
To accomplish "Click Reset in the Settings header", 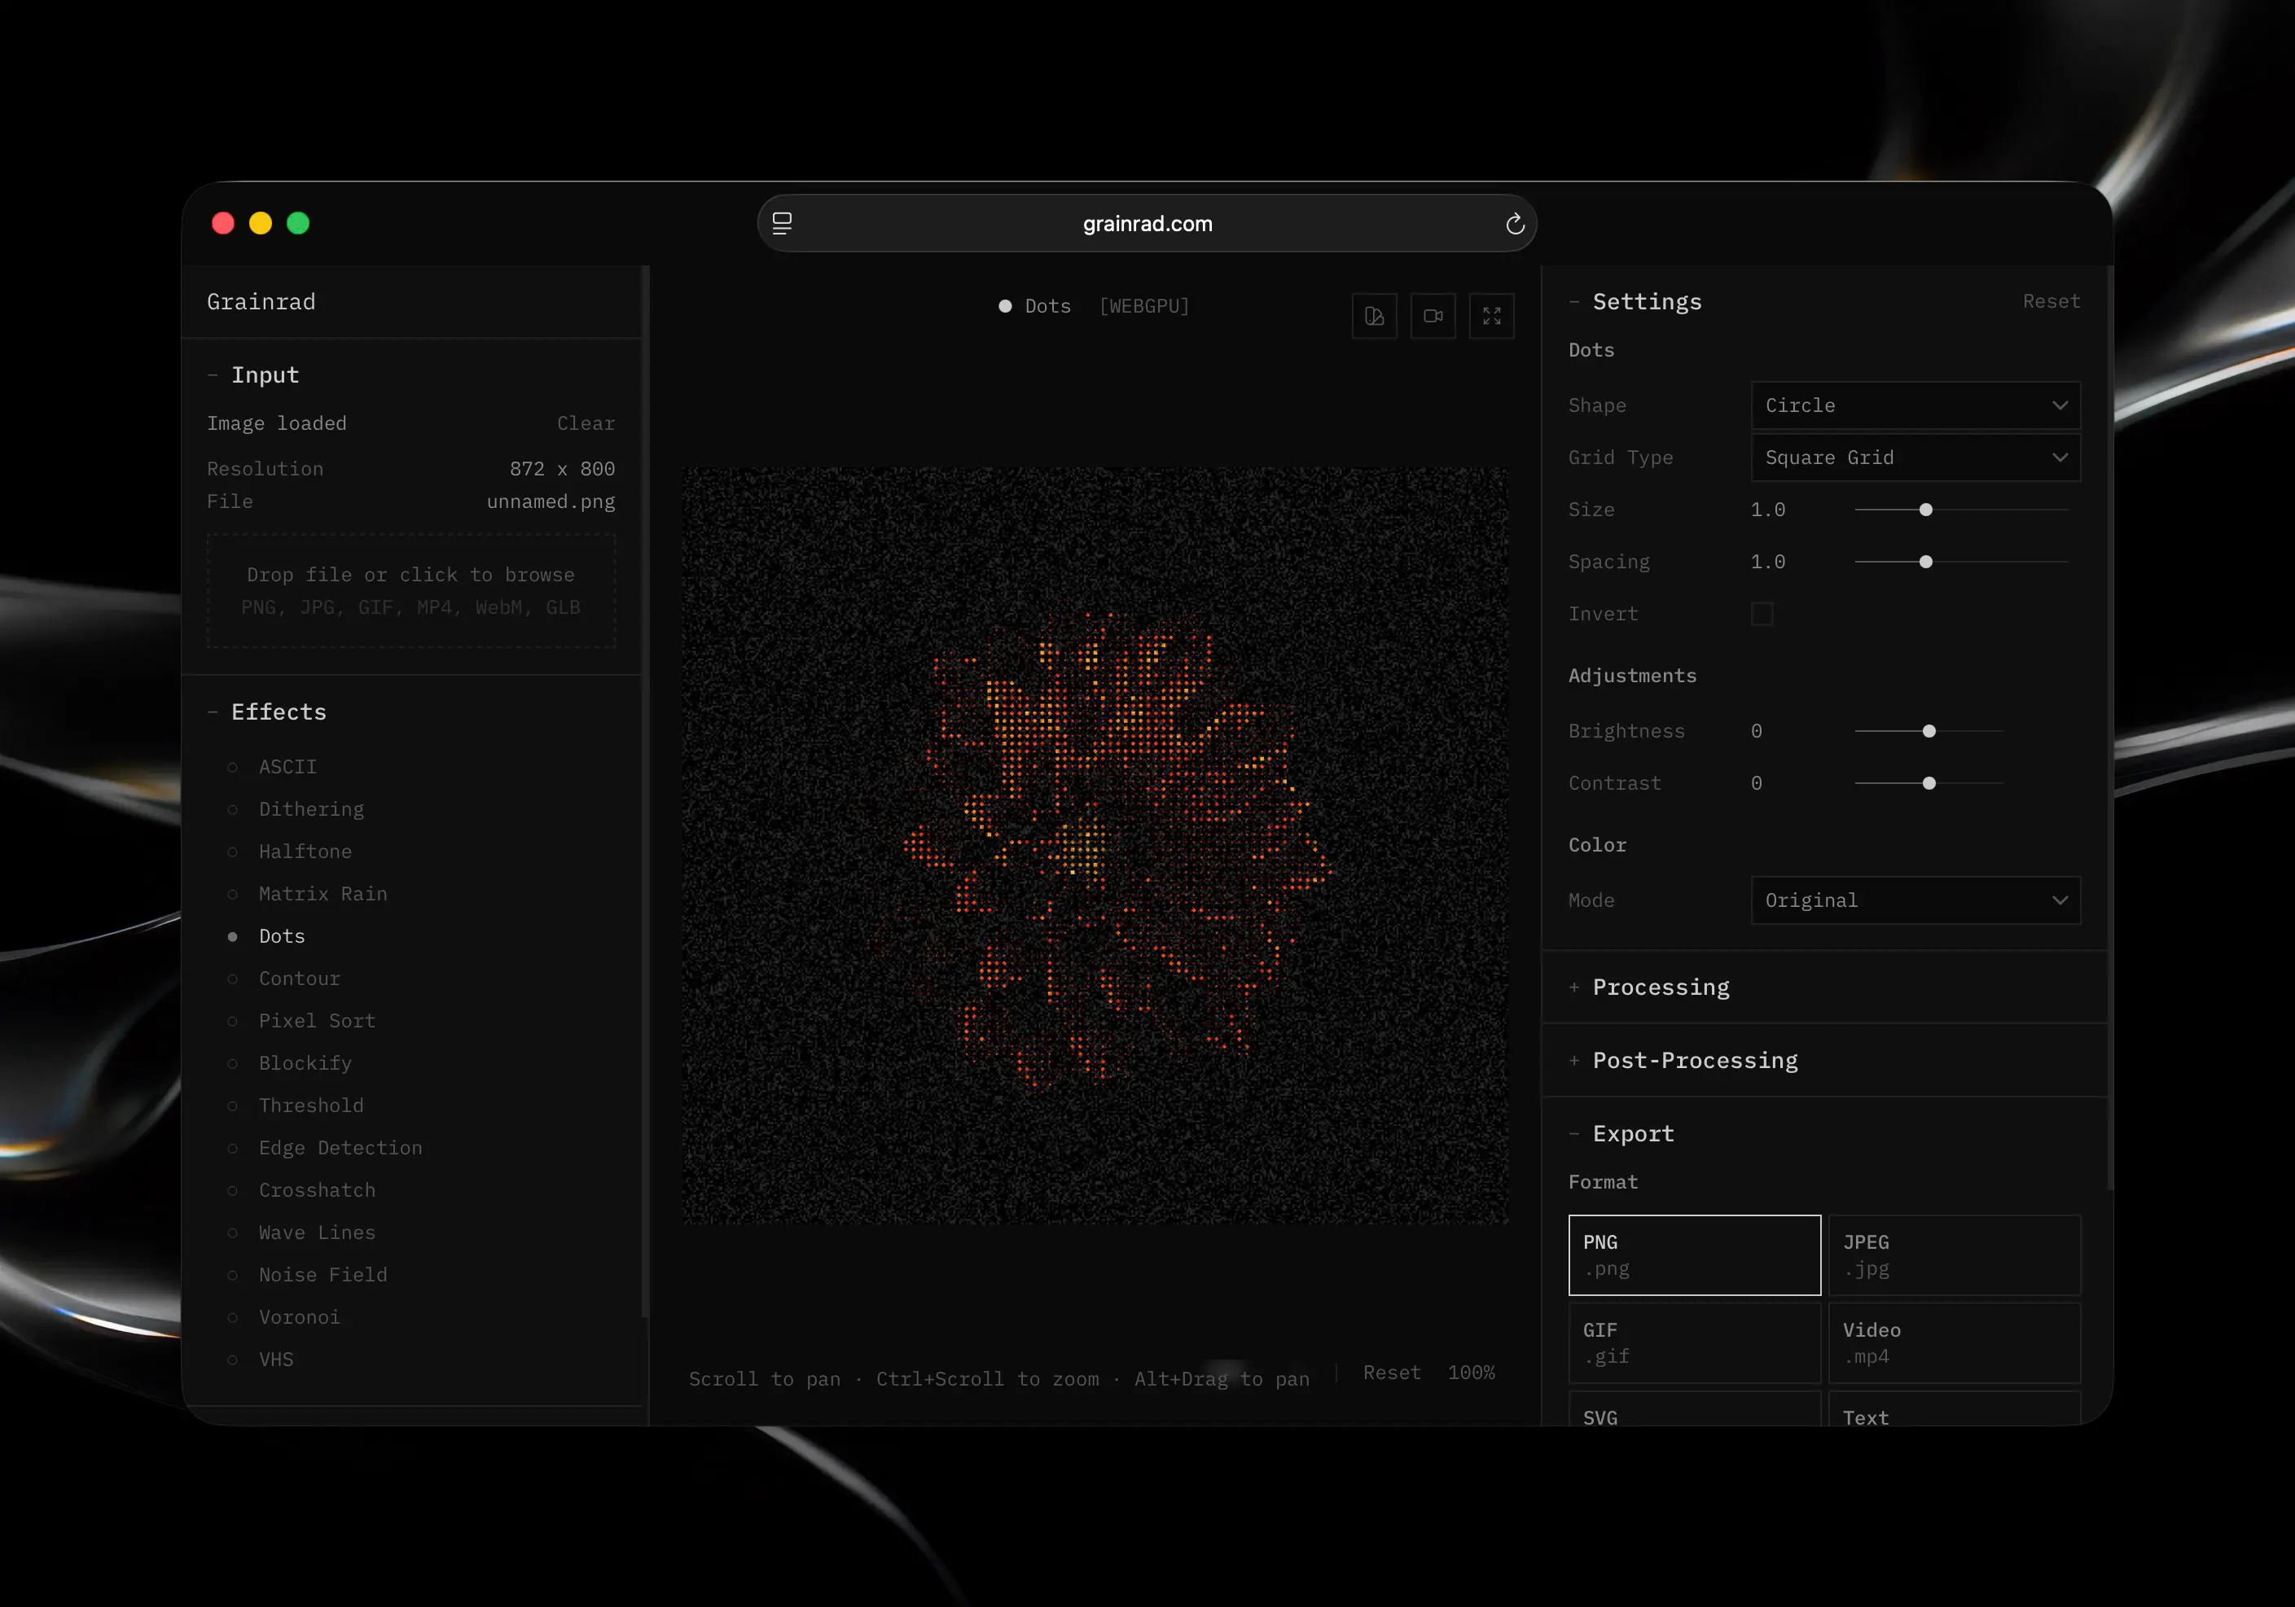I will 2051,302.
